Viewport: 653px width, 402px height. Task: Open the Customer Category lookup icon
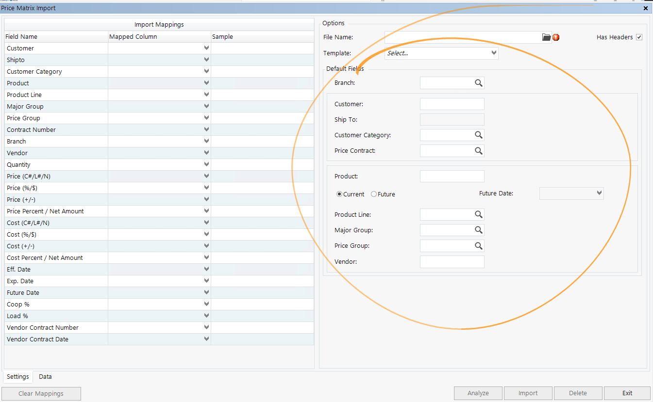click(x=479, y=135)
